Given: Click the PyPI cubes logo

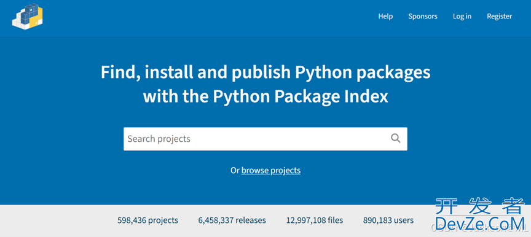Looking at the screenshot, I should (27, 17).
